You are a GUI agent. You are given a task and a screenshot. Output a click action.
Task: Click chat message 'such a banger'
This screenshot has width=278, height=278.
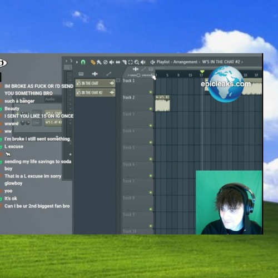coord(19,101)
